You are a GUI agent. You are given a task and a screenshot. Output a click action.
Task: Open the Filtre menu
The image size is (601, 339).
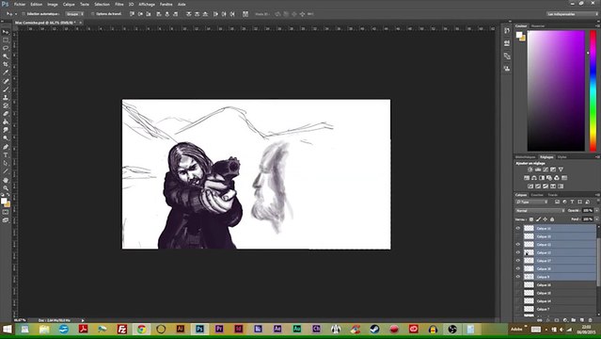119,4
